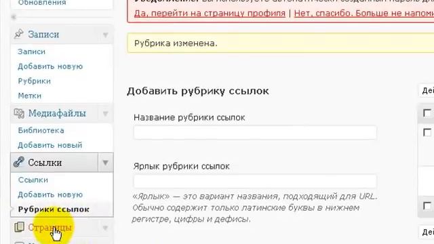
Task: Collapse the Записи menu arrow
Action: (106, 35)
